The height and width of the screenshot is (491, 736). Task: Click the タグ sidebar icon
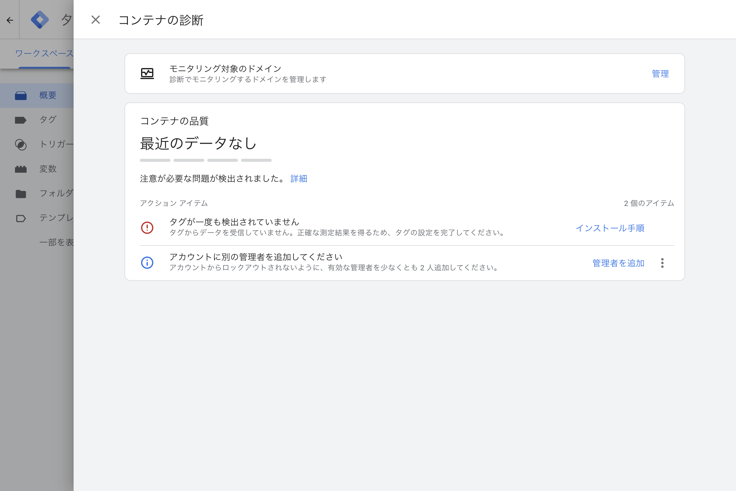tap(21, 120)
